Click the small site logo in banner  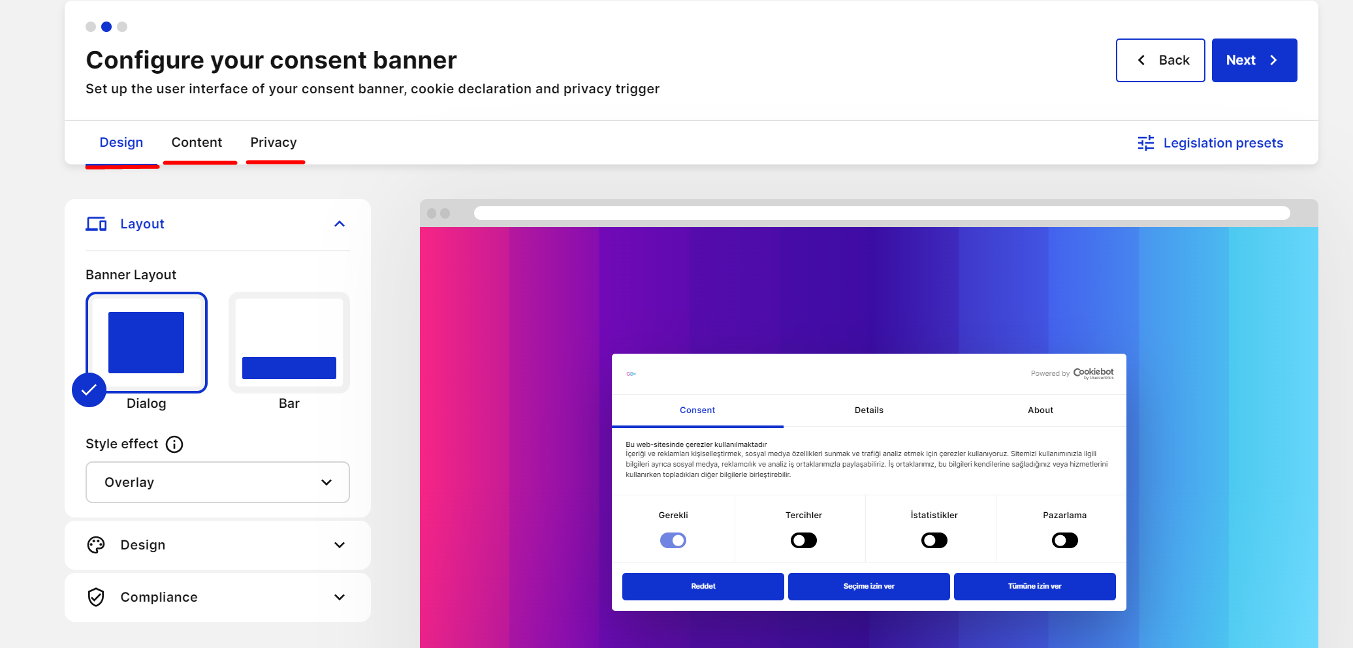coord(631,374)
